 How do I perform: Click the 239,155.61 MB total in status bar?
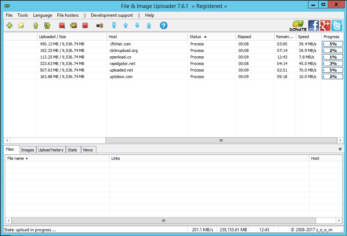(x=233, y=230)
